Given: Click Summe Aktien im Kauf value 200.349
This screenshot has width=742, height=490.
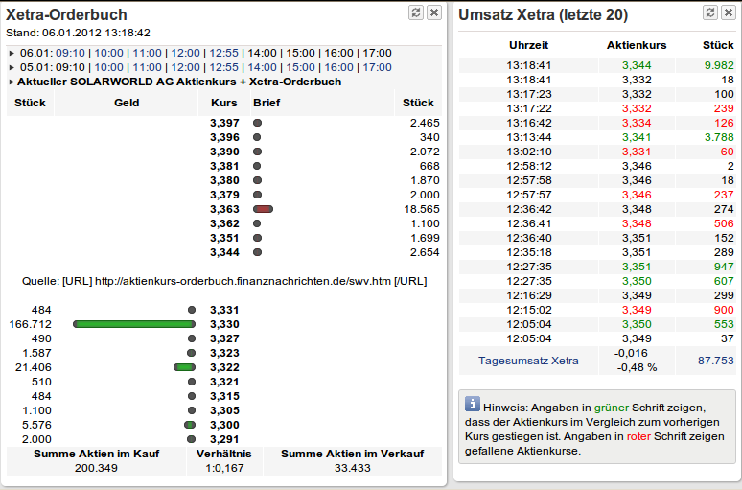Looking at the screenshot, I should (96, 468).
